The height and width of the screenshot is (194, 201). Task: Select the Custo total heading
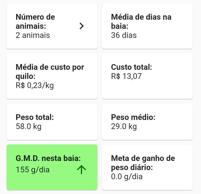coord(131,67)
